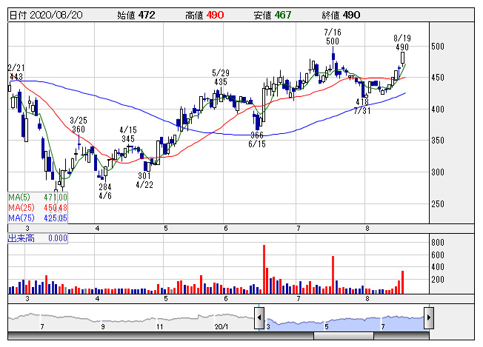The width and height of the screenshot is (483, 347).
Task: Click the 8/19 490 latest high label
Action: [x=402, y=42]
